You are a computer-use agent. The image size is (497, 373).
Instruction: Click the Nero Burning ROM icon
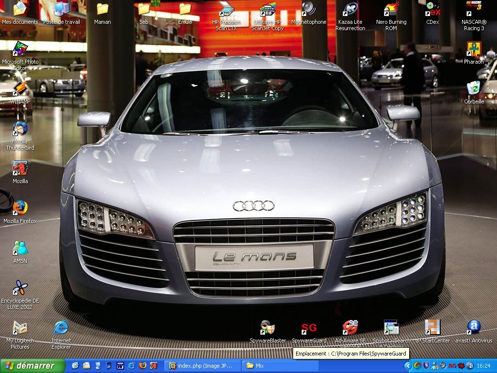tap(391, 10)
